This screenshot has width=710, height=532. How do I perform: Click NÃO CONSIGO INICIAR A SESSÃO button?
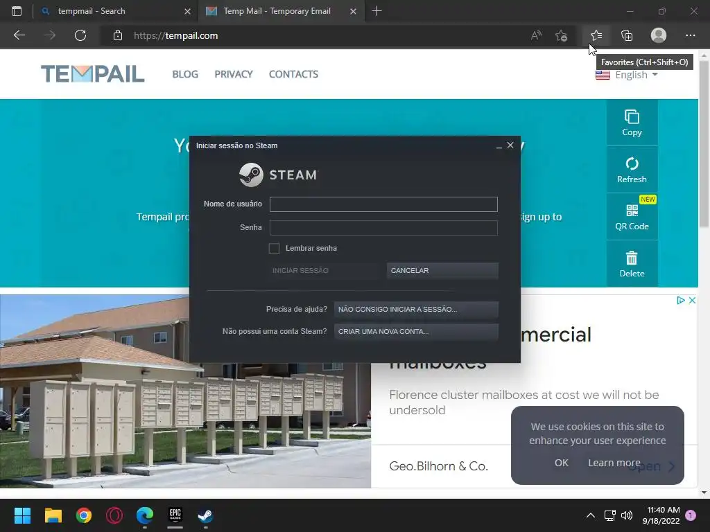[416, 310]
